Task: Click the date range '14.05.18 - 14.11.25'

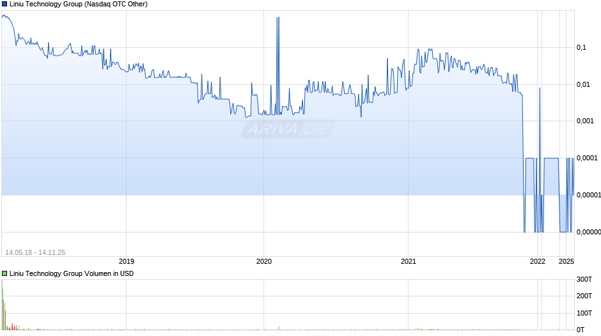Action: 35,252
